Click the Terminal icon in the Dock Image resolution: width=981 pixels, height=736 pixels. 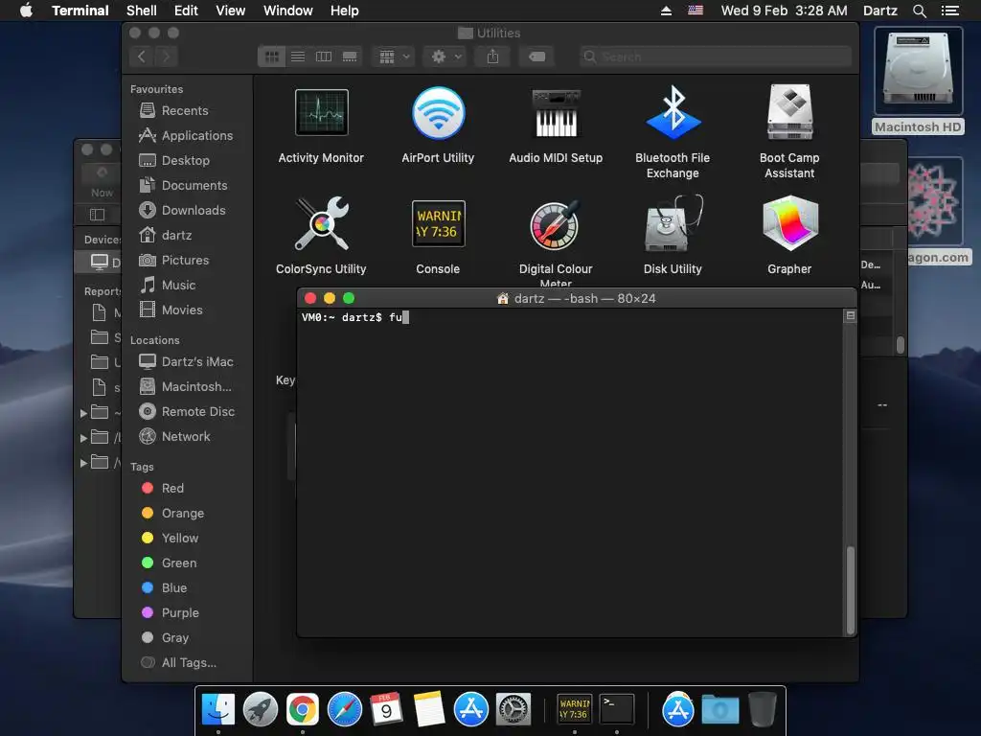coord(617,710)
